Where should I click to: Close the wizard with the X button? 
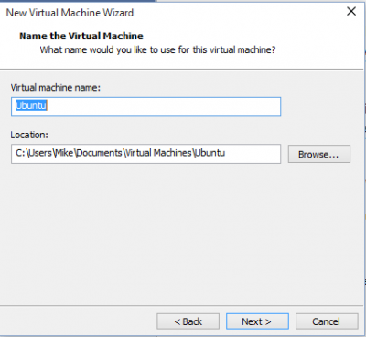pyautogui.click(x=351, y=11)
